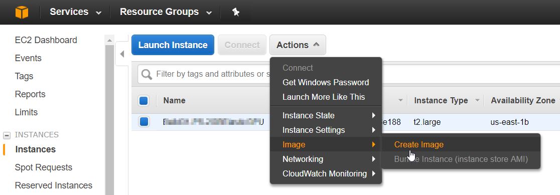Open the Services dropdown
This screenshot has height=195, width=560.
[x=76, y=12]
